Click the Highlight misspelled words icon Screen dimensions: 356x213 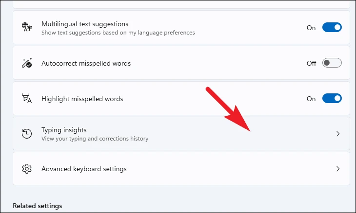pos(27,98)
